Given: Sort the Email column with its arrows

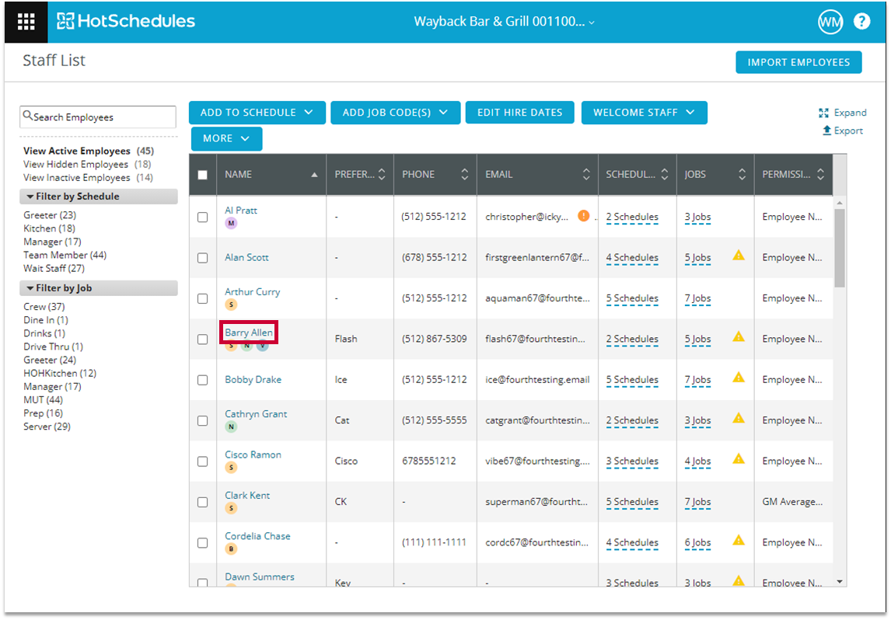Looking at the screenshot, I should point(586,174).
